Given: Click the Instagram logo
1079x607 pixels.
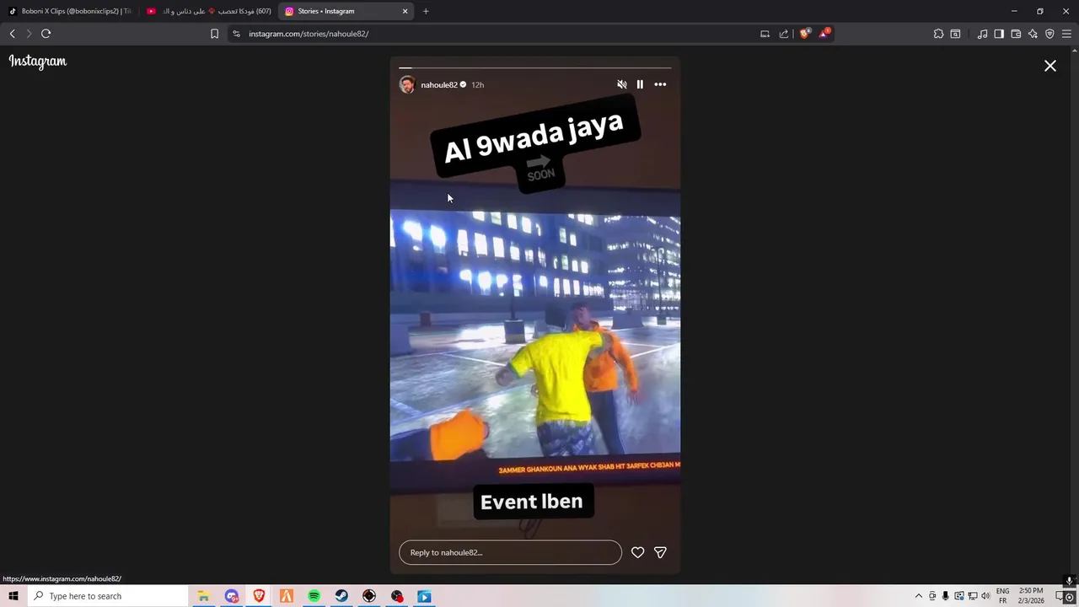Looking at the screenshot, I should coord(38,62).
